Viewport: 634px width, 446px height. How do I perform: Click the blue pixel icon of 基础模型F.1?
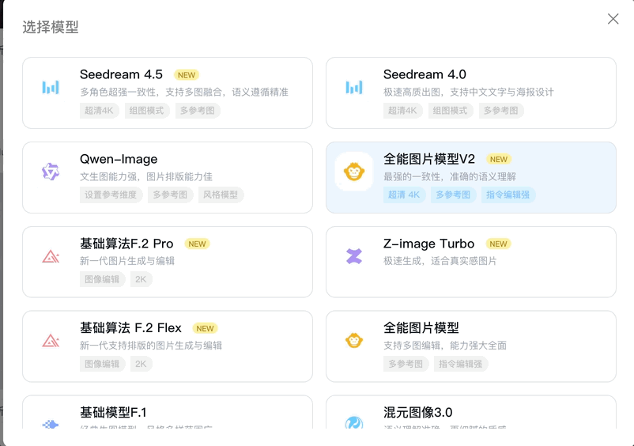click(51, 424)
